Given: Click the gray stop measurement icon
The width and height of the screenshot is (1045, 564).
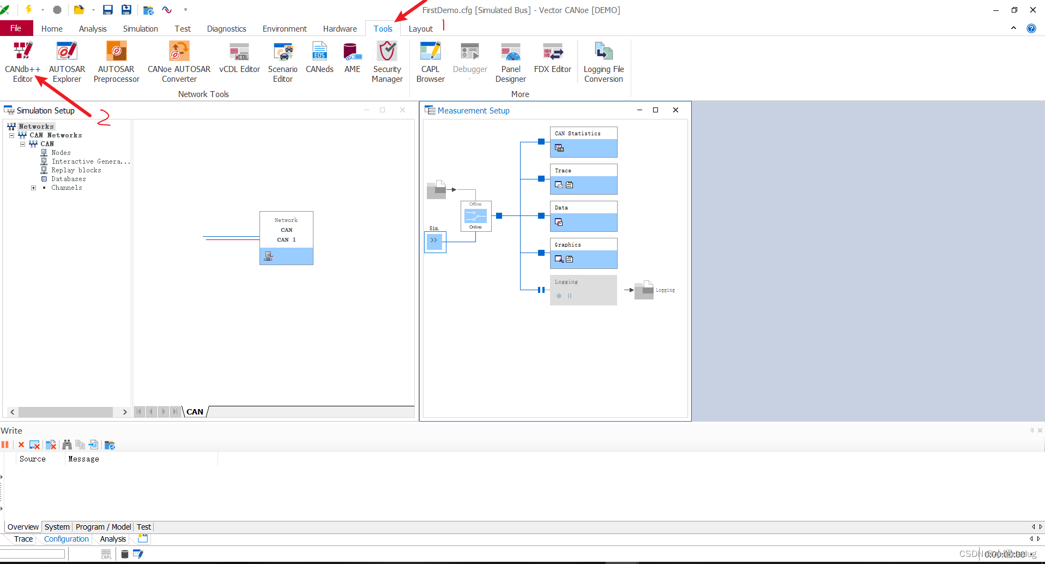Looking at the screenshot, I should (x=57, y=10).
